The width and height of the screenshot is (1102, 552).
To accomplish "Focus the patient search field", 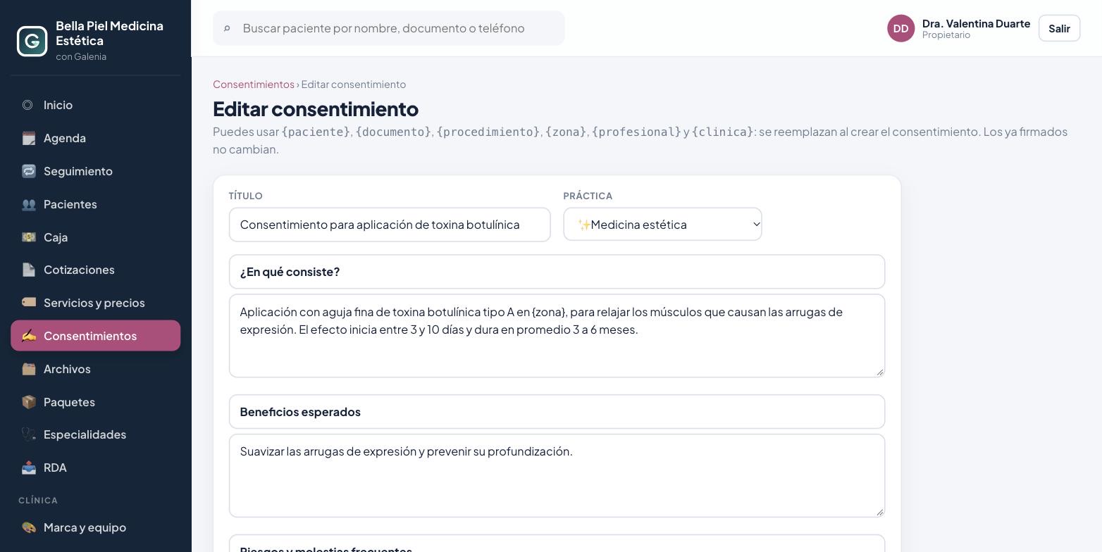I will click(x=389, y=28).
